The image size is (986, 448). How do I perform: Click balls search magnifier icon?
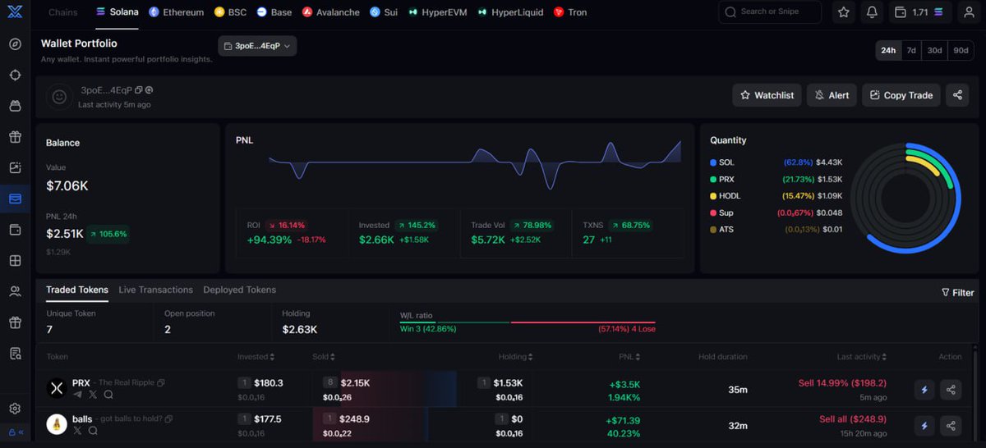tap(93, 431)
